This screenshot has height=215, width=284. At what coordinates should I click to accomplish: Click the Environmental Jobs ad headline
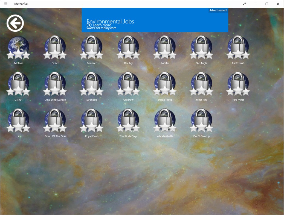click(110, 21)
